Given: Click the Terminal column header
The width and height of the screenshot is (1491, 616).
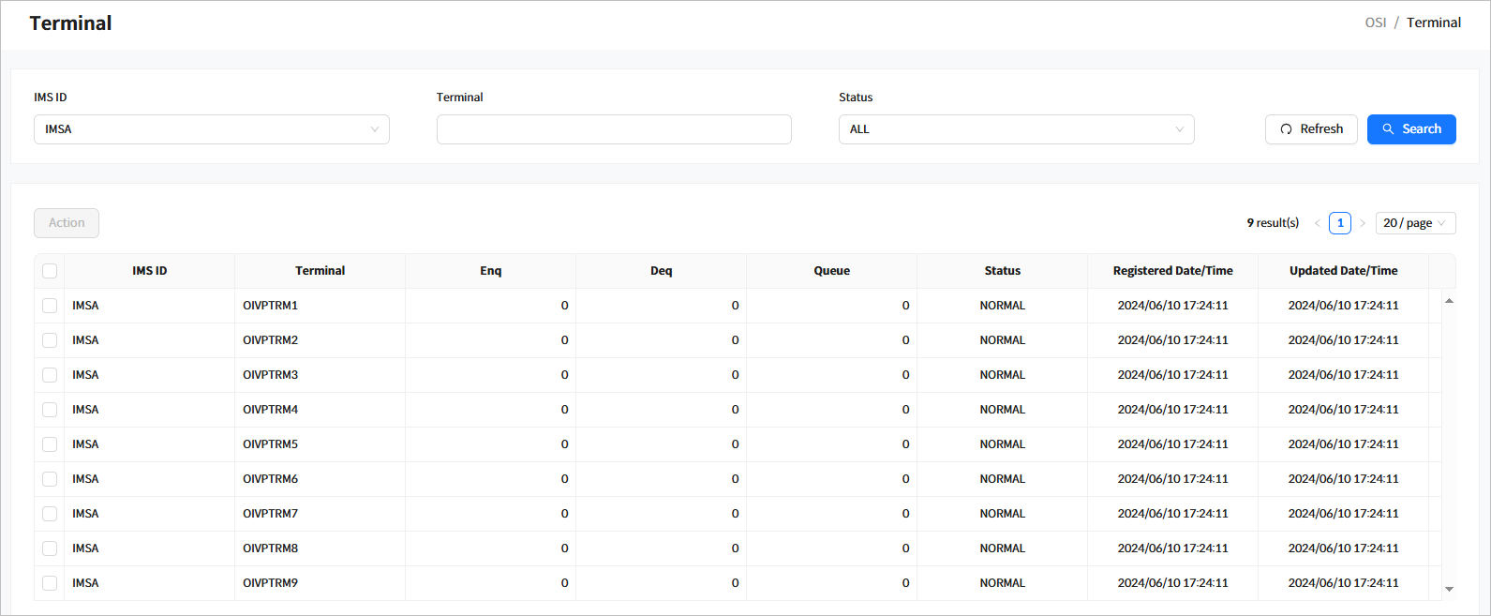Looking at the screenshot, I should pos(320,271).
